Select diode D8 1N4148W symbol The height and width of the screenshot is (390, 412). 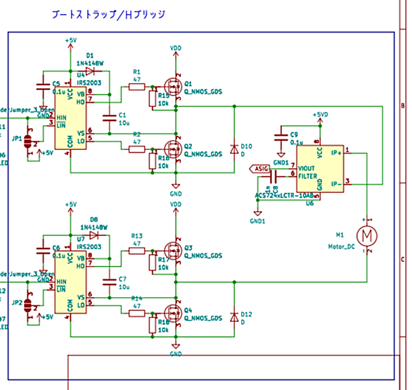pyautogui.click(x=94, y=235)
